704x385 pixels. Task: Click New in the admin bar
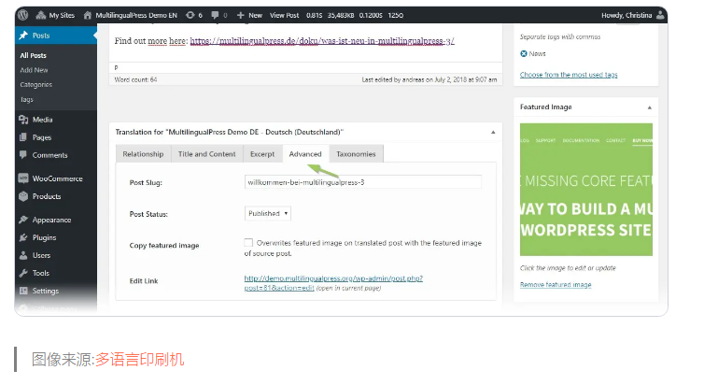point(256,15)
